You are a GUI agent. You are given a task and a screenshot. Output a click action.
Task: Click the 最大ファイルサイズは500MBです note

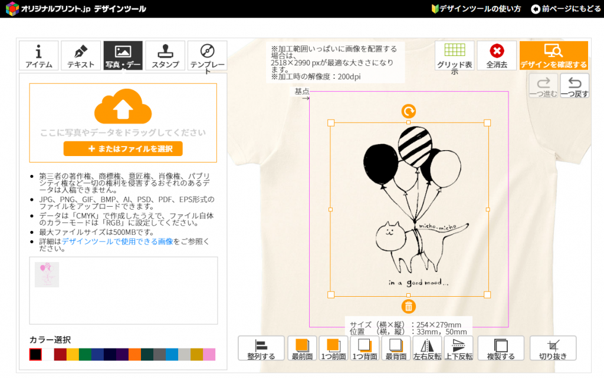[x=97, y=232]
